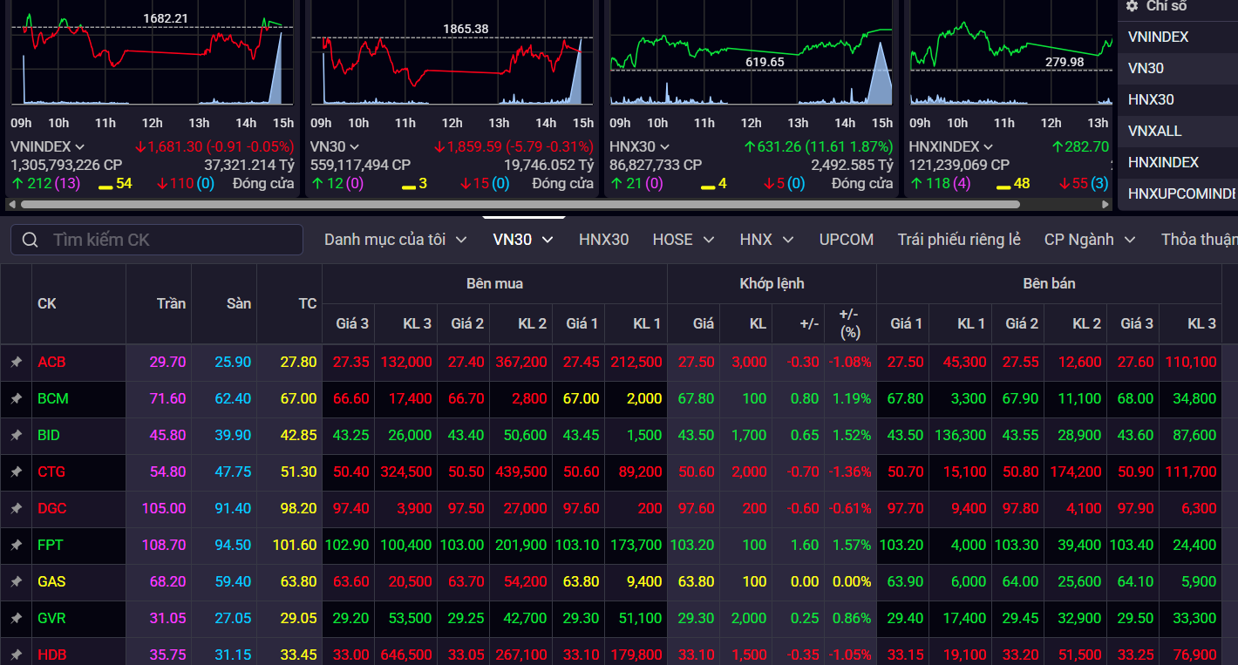Open the Thỏa thuận tab
Viewport: 1238px width, 665px height.
pyautogui.click(x=1199, y=239)
